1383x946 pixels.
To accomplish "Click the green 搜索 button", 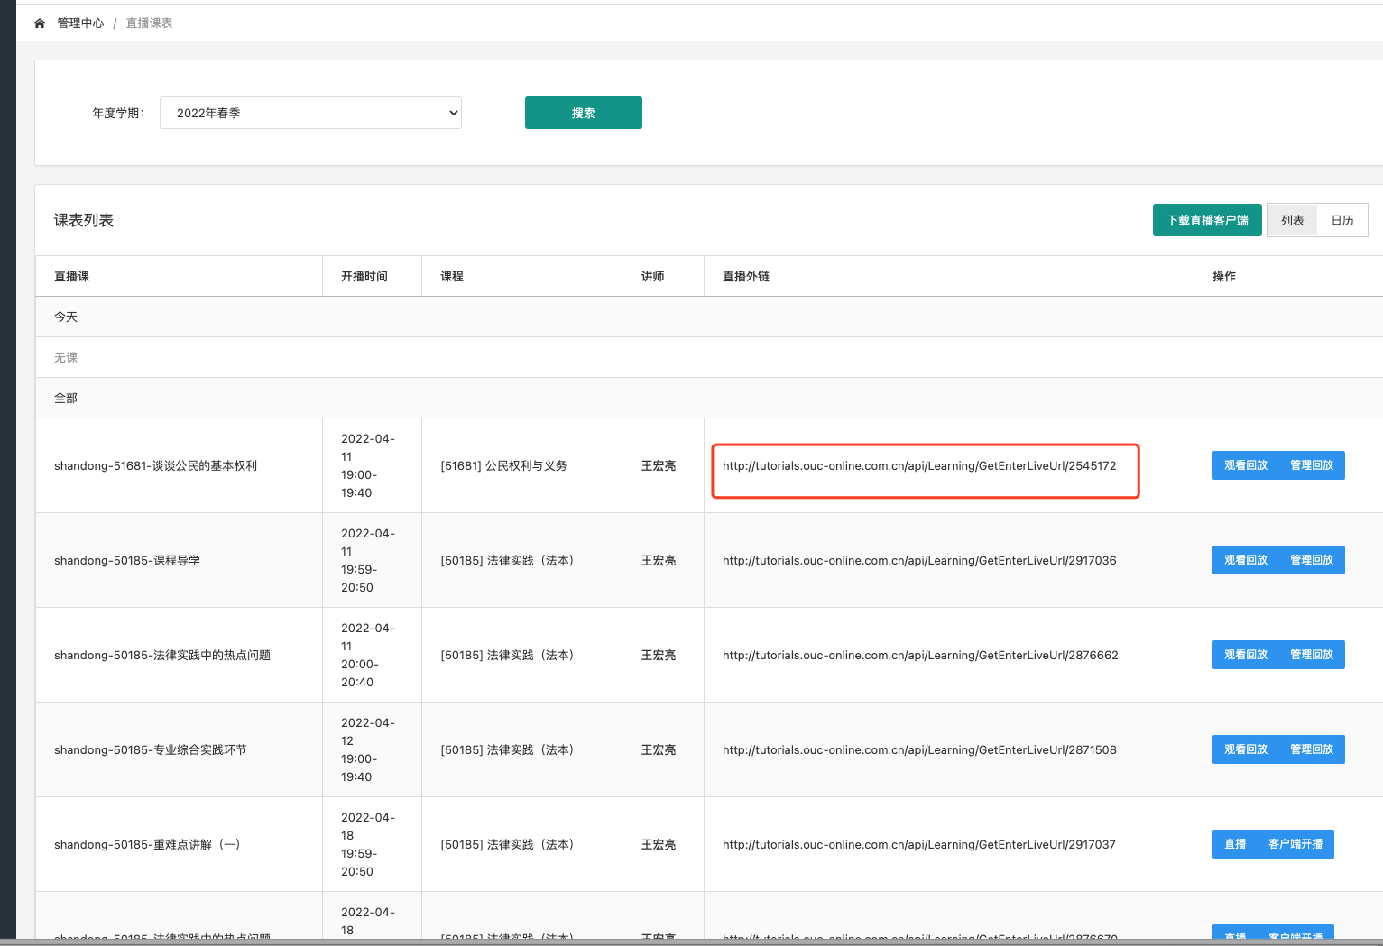I will coord(584,113).
